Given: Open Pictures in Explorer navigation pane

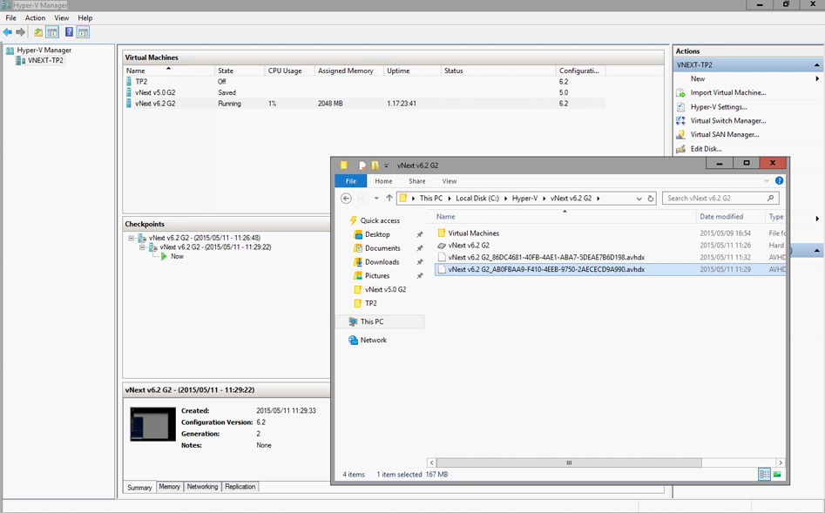Looking at the screenshot, I should point(377,276).
